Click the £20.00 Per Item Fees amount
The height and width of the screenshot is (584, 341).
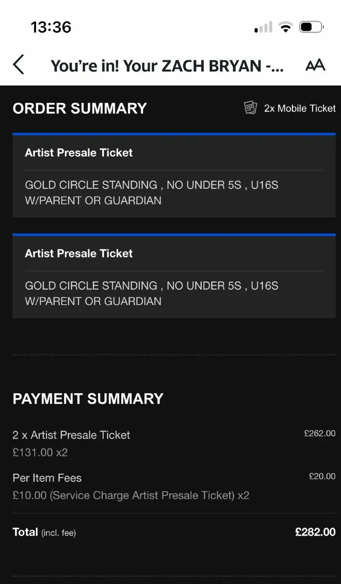click(x=322, y=476)
